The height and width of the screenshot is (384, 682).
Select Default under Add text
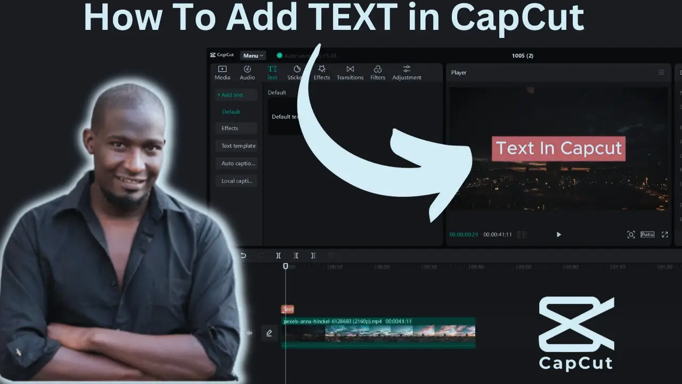tap(231, 111)
